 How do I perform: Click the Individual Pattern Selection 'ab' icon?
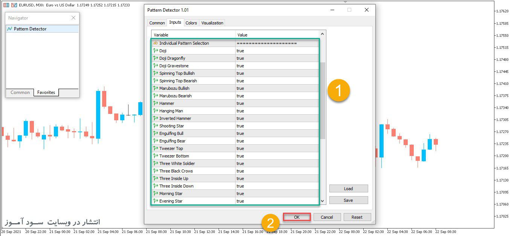[155, 43]
